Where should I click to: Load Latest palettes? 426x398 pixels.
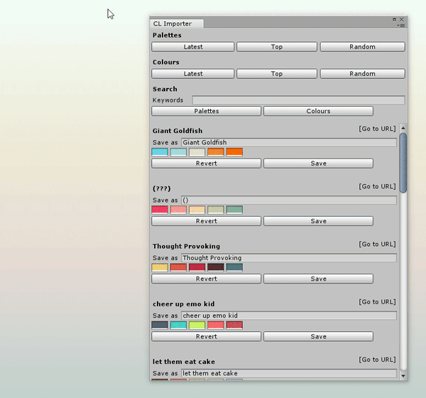click(193, 47)
